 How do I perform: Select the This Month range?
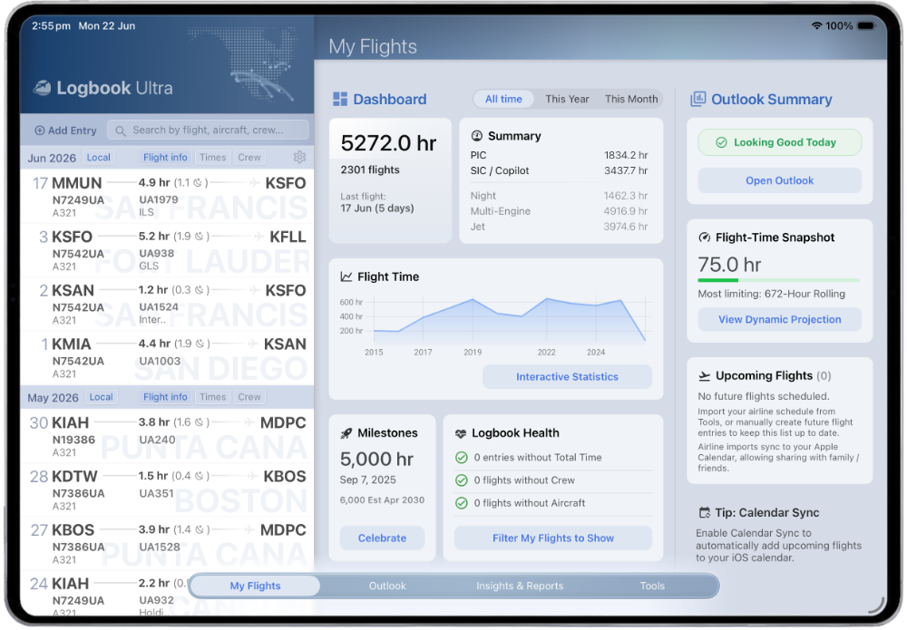click(631, 99)
